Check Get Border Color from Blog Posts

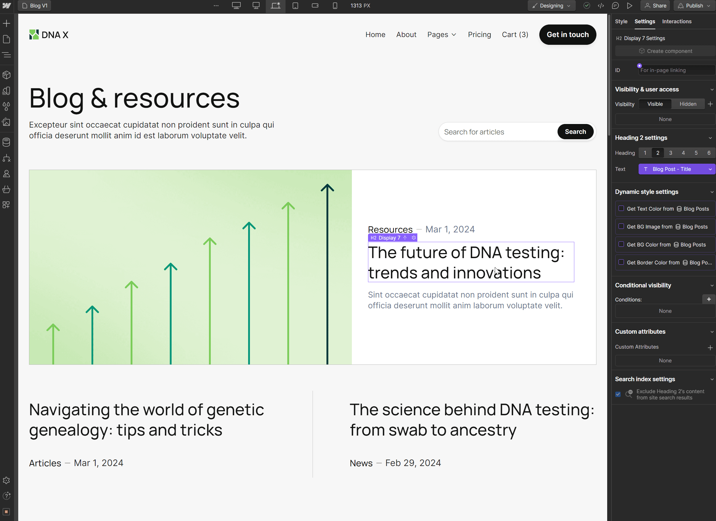(621, 262)
